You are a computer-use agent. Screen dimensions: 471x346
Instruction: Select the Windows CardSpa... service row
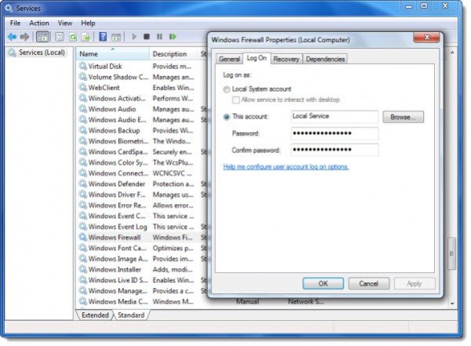coord(143,151)
